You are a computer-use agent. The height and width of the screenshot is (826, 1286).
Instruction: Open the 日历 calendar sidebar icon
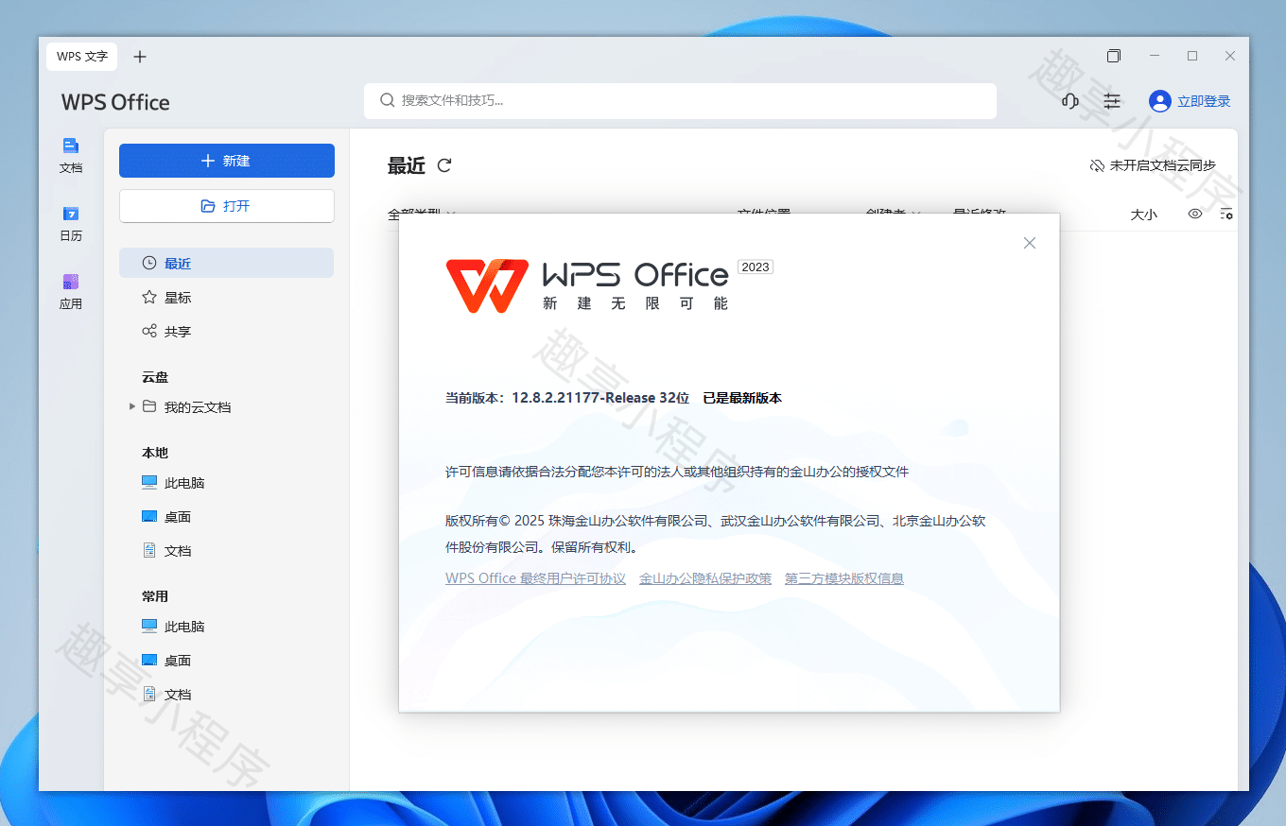point(71,223)
